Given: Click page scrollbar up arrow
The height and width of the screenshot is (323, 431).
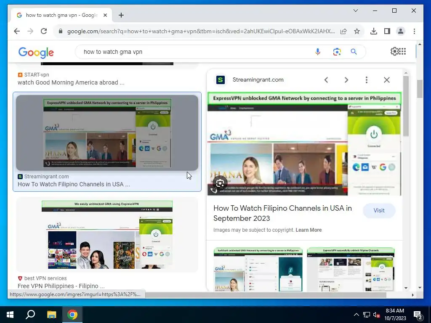Looking at the screenshot, I should click(x=420, y=44).
